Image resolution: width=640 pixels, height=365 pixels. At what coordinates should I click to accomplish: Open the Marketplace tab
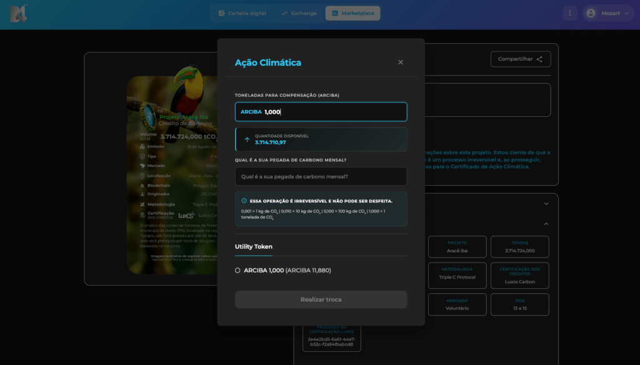pyautogui.click(x=352, y=13)
